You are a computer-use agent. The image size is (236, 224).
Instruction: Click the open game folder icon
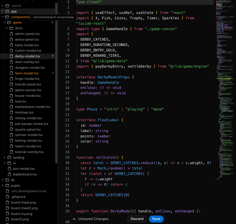9,22
